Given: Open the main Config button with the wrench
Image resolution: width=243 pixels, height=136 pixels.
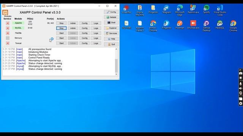Looking at the screenshot, I should click(111, 12).
